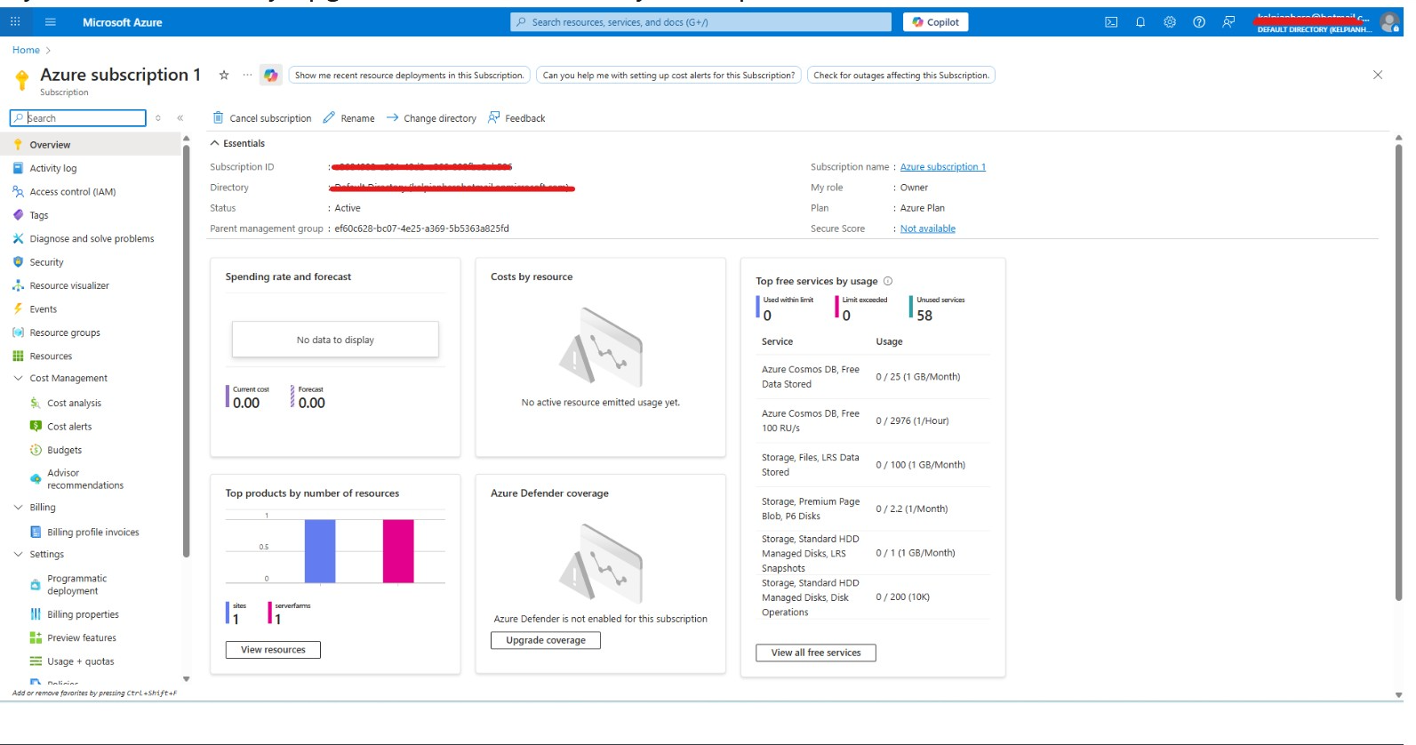Screen dimensions: 1416x745
Task: Click setting up cost alerts suggestion
Action: (x=668, y=76)
